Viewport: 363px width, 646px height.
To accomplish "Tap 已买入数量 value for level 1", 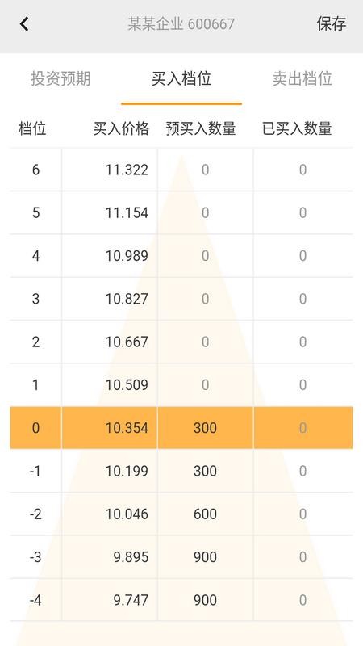I will pyautogui.click(x=303, y=385).
